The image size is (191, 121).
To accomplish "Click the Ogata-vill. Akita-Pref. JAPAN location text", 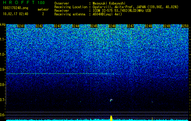I will pyautogui.click(x=135, y=7).
